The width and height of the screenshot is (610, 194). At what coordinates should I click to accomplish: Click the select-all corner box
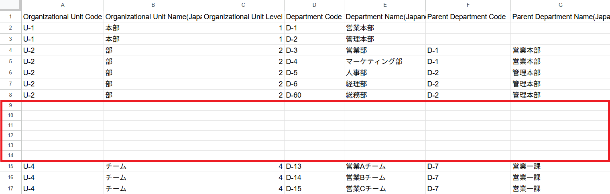pos(10,5)
